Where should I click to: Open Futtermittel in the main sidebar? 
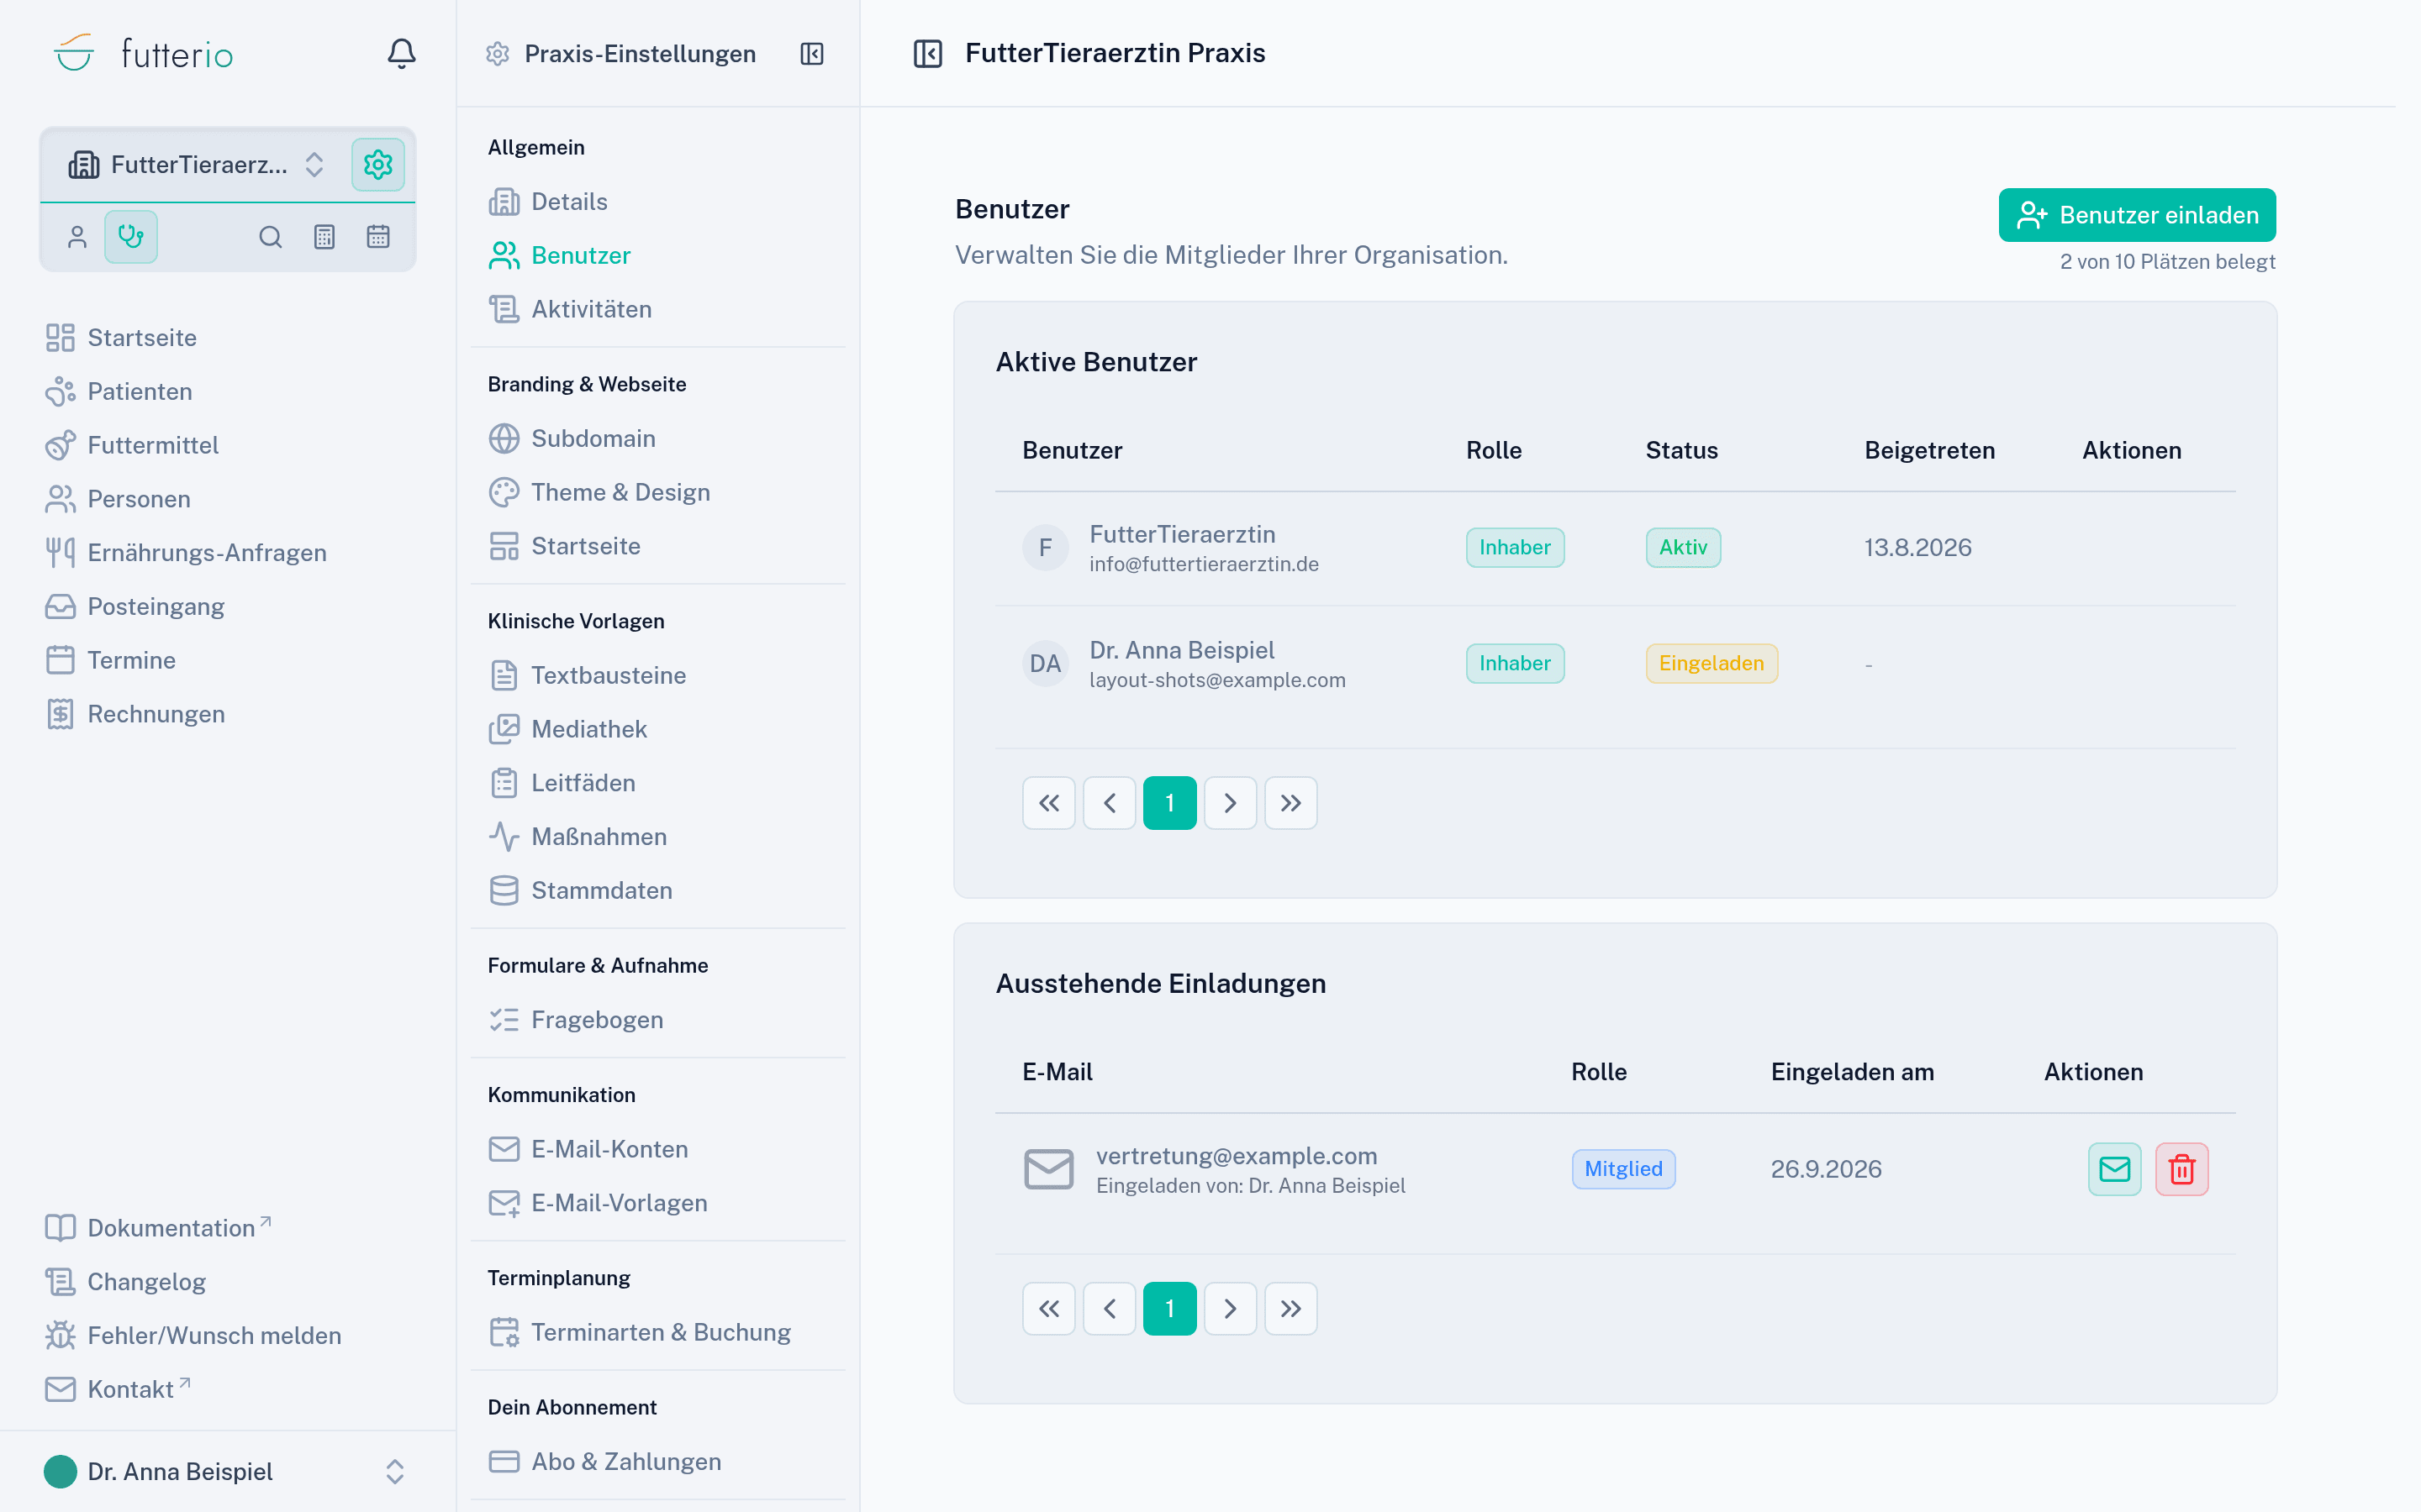click(227, 445)
